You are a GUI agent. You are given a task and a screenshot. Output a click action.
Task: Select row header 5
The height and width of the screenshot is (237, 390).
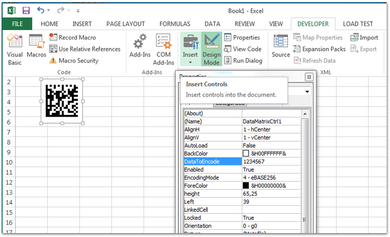pyautogui.click(x=9, y=112)
